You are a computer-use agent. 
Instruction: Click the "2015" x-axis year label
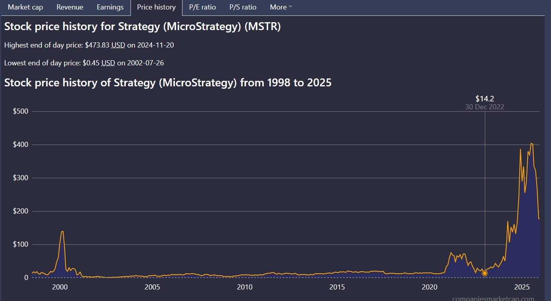click(x=337, y=287)
